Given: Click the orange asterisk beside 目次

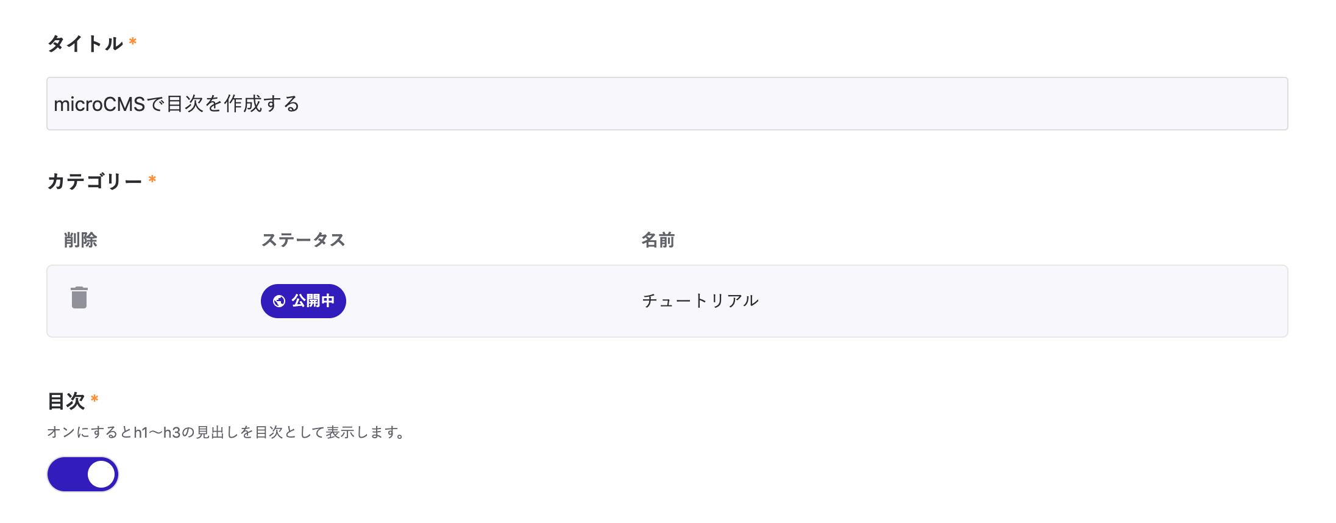Looking at the screenshot, I should click(94, 399).
